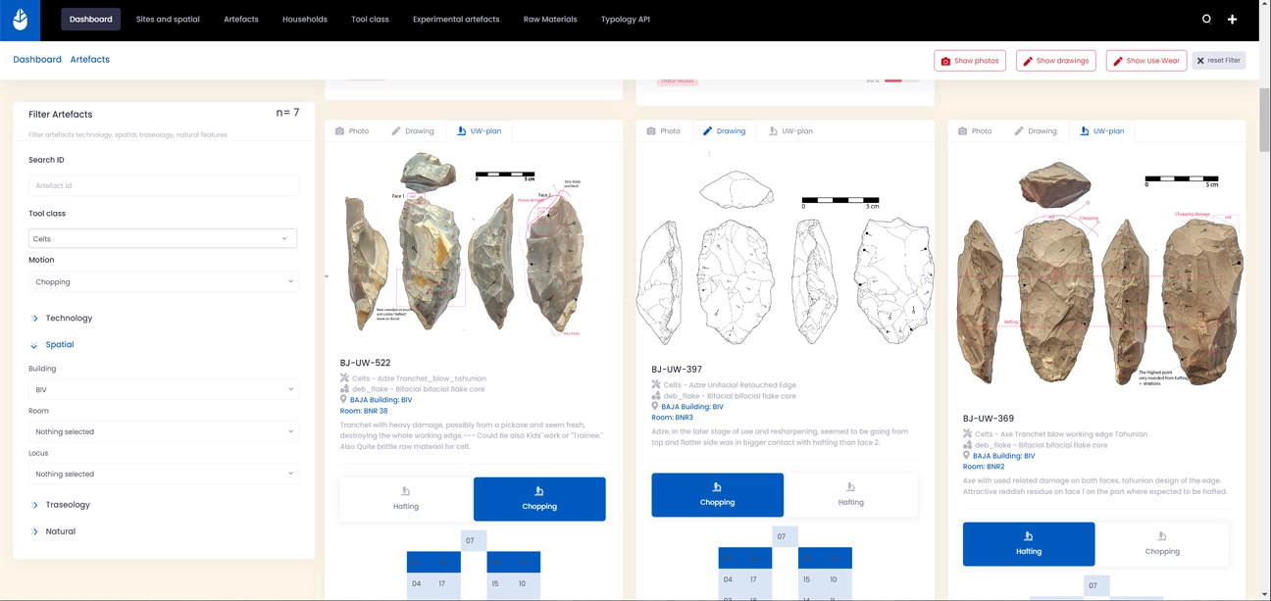This screenshot has height=601, width=1271.
Task: Toggle the Show Use Wear button
Action: click(x=1145, y=61)
